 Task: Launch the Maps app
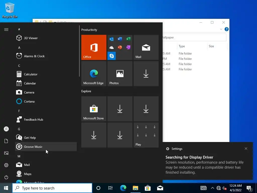[46, 174]
